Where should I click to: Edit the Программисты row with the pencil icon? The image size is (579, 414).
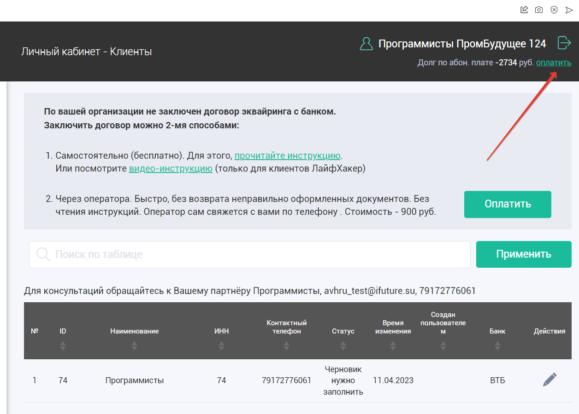[x=549, y=380]
